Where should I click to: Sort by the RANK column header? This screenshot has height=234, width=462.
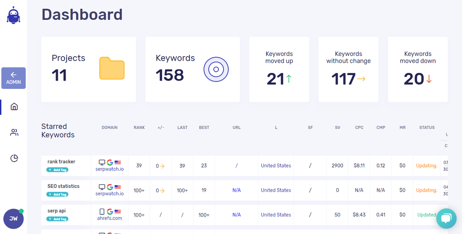(139, 128)
